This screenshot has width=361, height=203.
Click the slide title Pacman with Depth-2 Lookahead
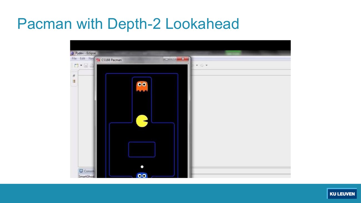click(128, 24)
